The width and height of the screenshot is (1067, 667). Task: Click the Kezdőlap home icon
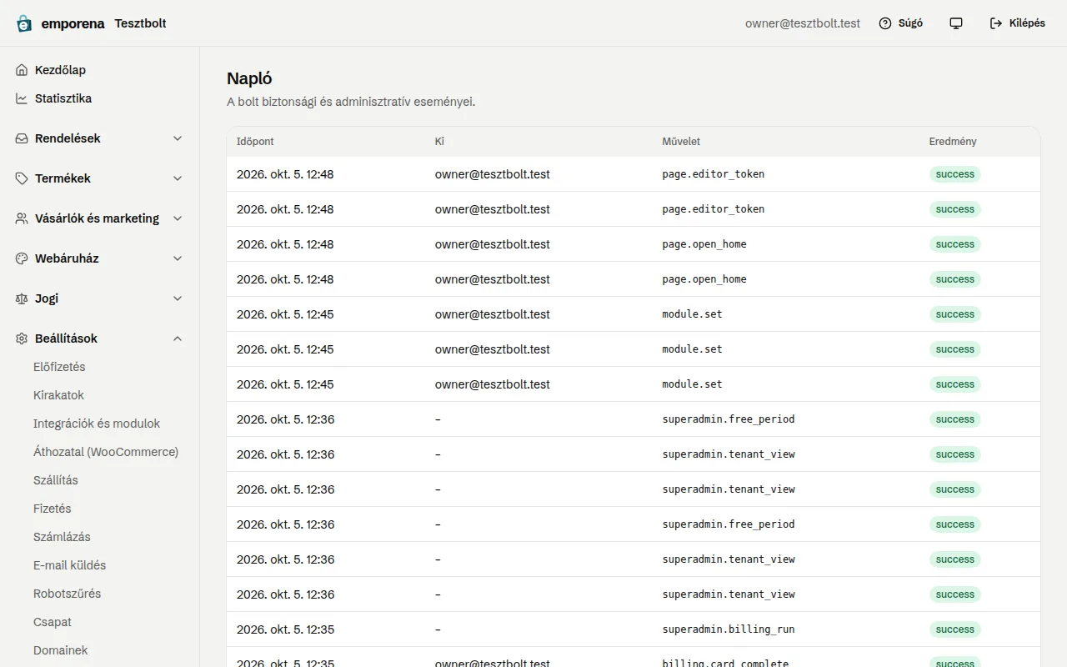click(22, 70)
